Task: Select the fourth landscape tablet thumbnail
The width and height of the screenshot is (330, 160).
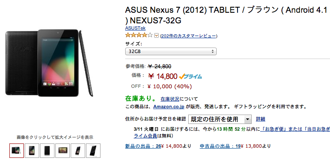Action: point(63,151)
